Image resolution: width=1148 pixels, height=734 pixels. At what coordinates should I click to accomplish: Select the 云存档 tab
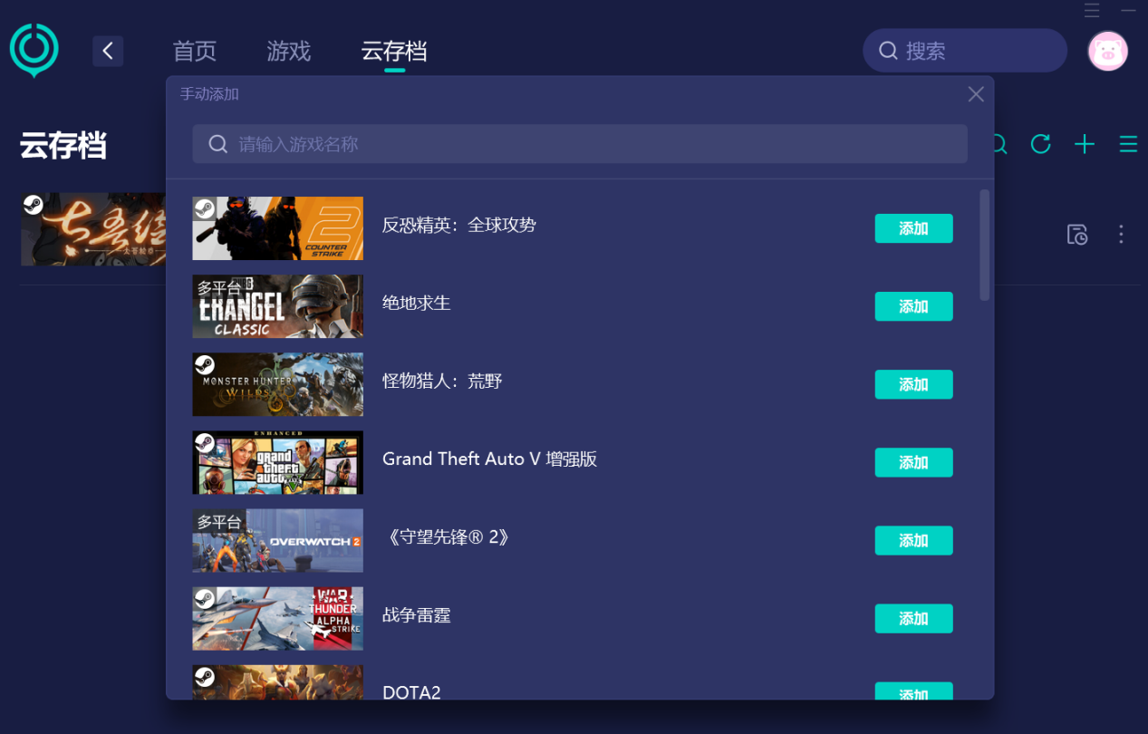point(394,51)
